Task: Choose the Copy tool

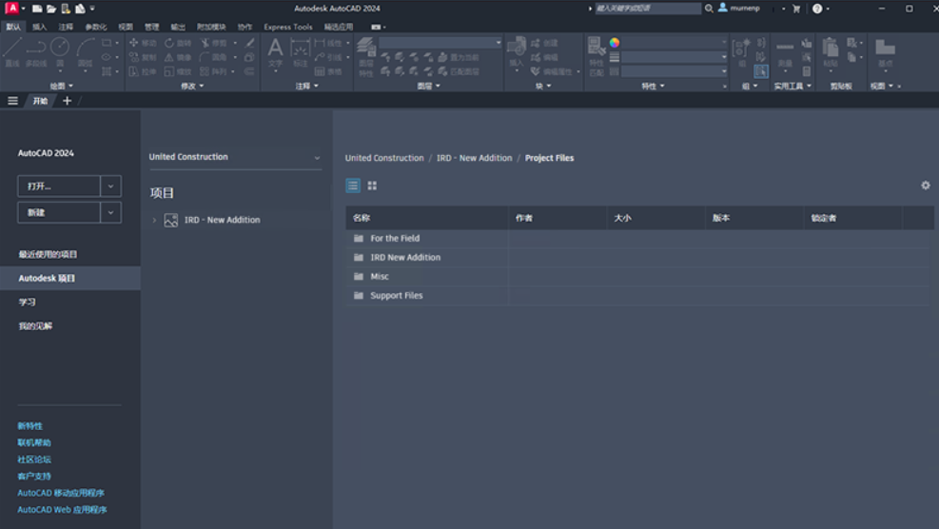Action: (x=143, y=57)
